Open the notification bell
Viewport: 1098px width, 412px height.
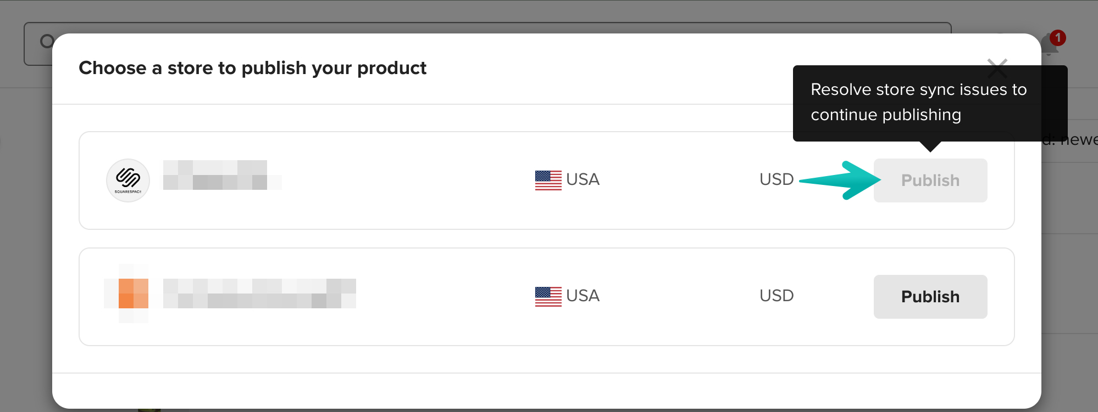click(x=1049, y=46)
